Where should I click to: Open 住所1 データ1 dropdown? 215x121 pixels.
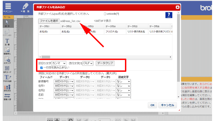(x=64, y=86)
